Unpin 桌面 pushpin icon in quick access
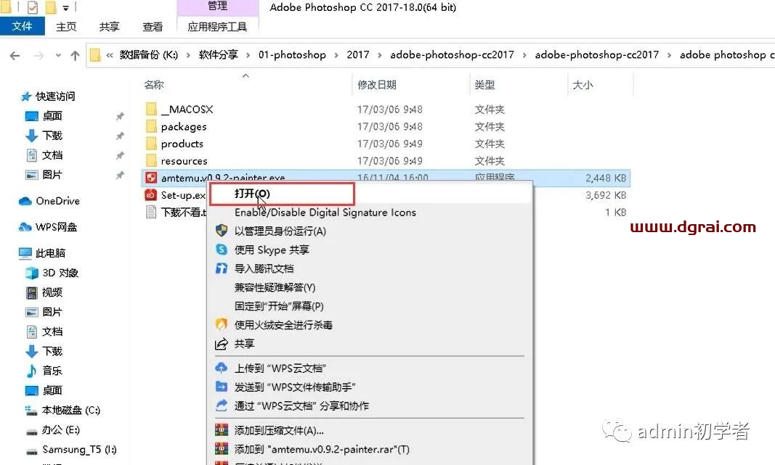 tap(120, 117)
